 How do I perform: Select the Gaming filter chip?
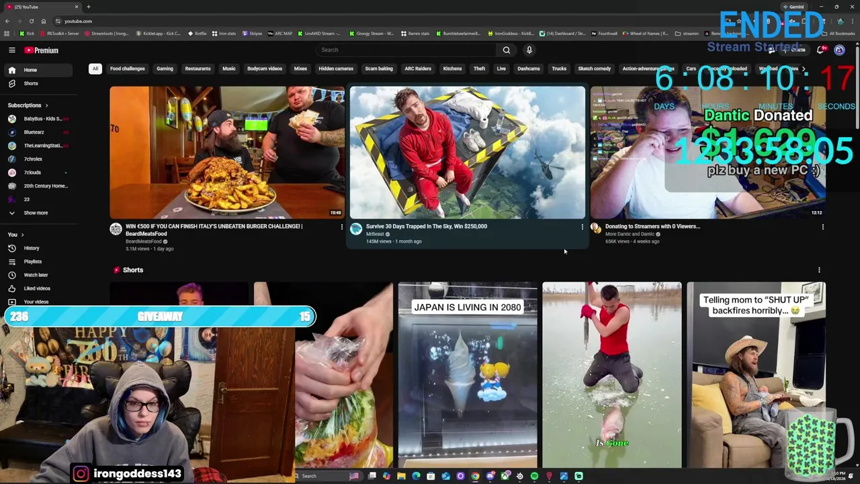pos(165,69)
